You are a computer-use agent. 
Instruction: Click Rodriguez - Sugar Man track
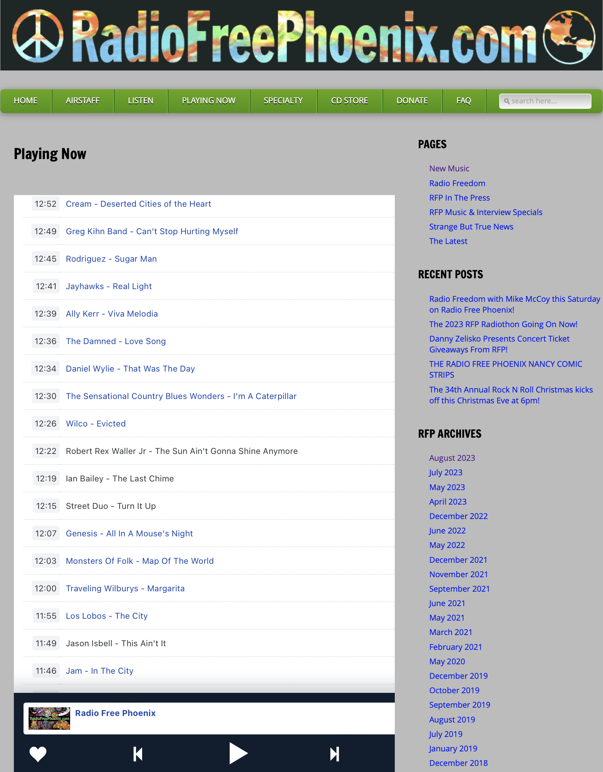pyautogui.click(x=111, y=259)
